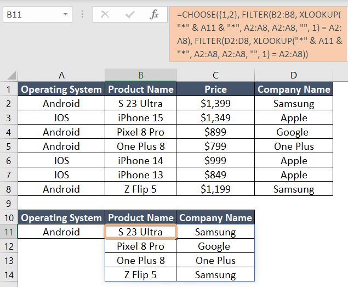Click the formula bar resize dots handle
This screenshot has height=287, width=348.
(82, 14)
